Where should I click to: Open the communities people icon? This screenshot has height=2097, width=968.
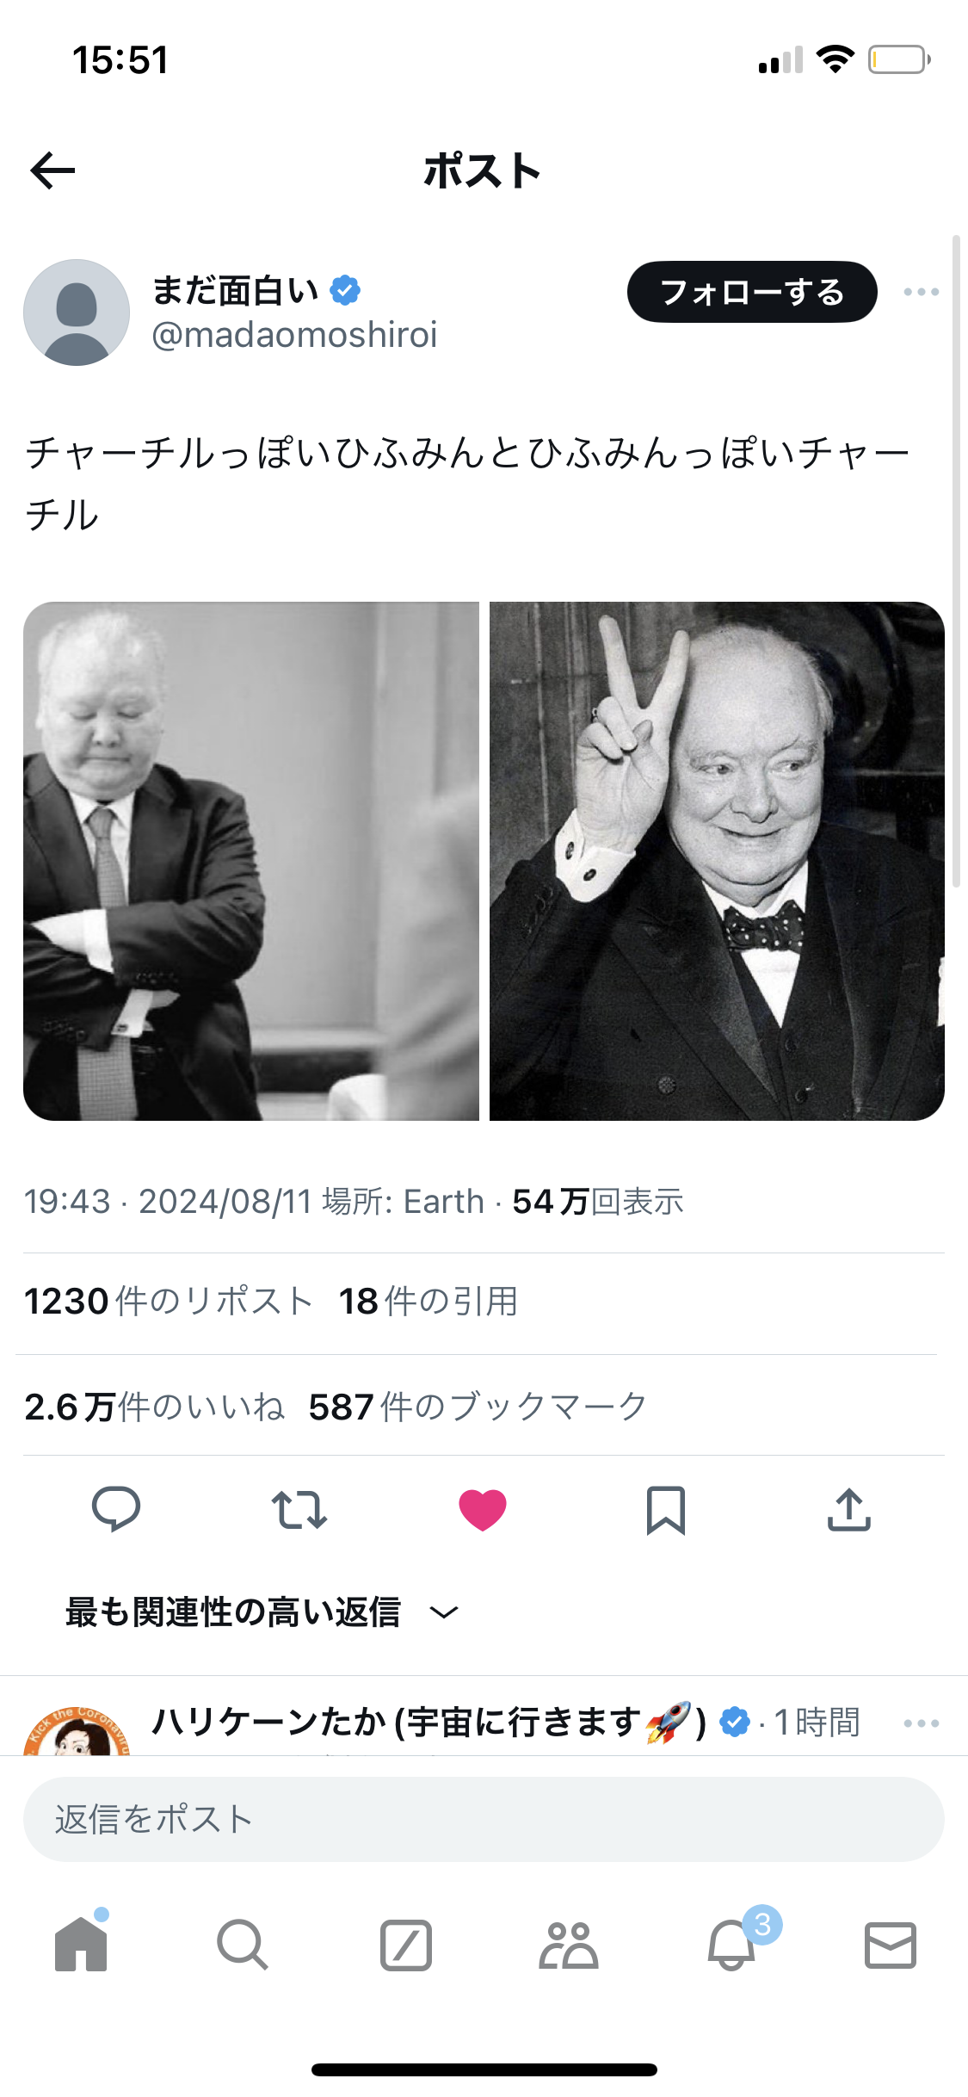568,1945
